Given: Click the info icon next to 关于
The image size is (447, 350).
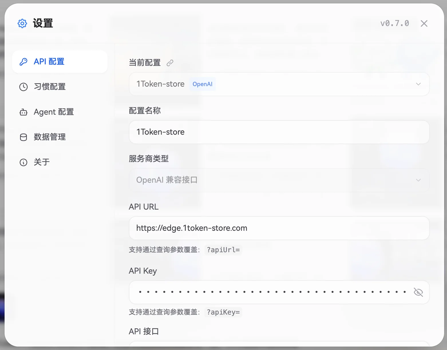Looking at the screenshot, I should [23, 162].
